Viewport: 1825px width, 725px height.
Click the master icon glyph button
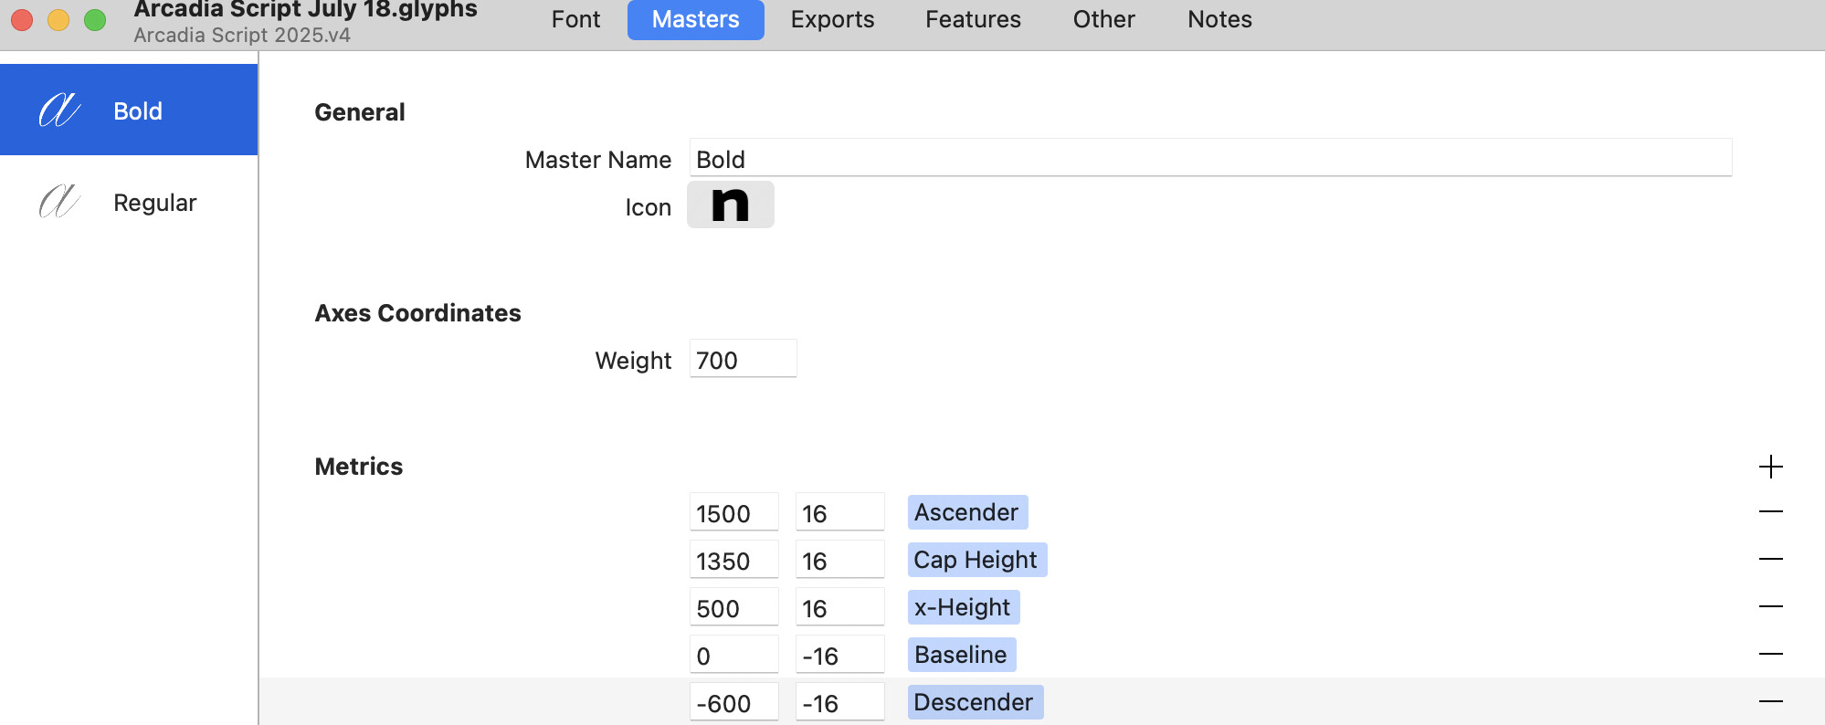[730, 205]
